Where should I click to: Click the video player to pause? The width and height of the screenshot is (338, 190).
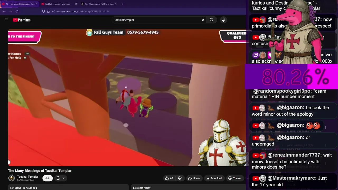[x=127, y=98]
